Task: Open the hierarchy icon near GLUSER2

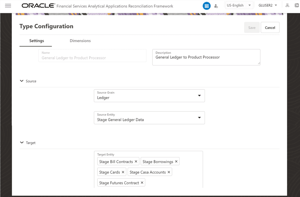Action: point(287,6)
